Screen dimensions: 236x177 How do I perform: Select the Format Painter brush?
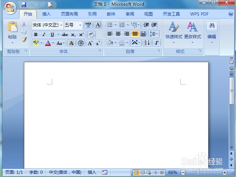(24, 39)
